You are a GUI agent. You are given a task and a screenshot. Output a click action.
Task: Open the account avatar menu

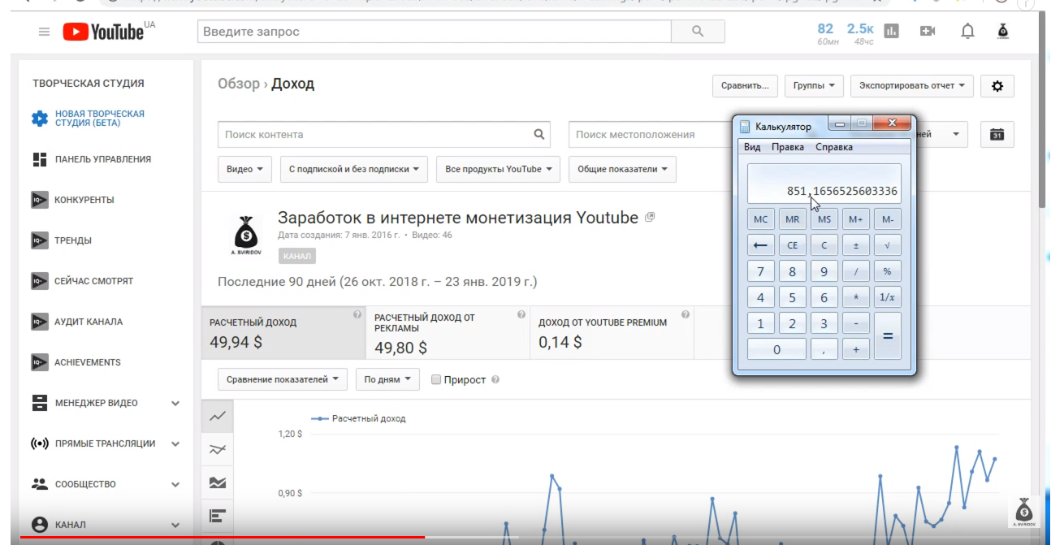tap(1003, 31)
